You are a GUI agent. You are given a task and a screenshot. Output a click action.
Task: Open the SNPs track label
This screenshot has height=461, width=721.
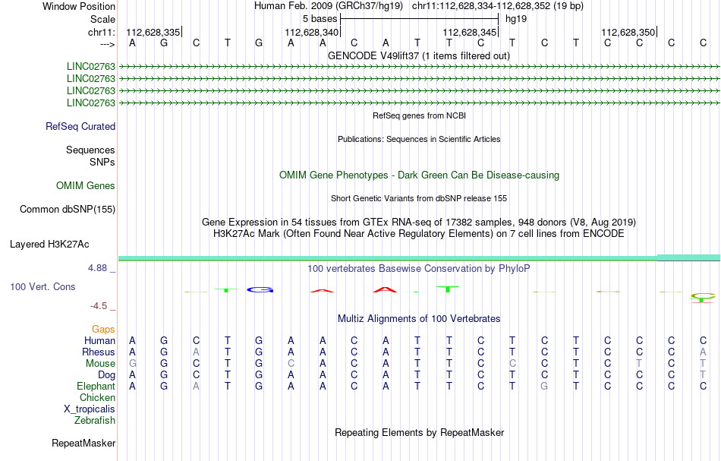[x=102, y=162]
